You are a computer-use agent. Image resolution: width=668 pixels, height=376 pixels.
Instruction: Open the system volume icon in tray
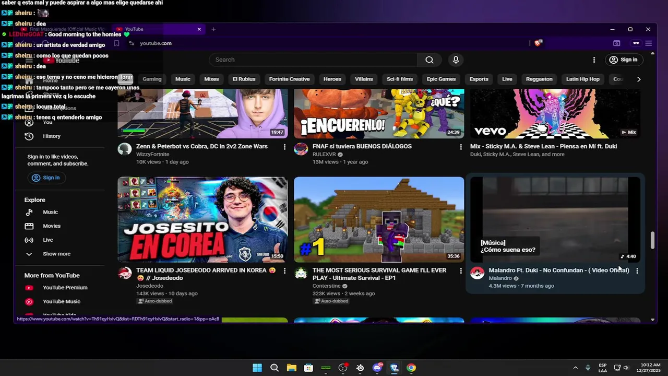tap(626, 368)
